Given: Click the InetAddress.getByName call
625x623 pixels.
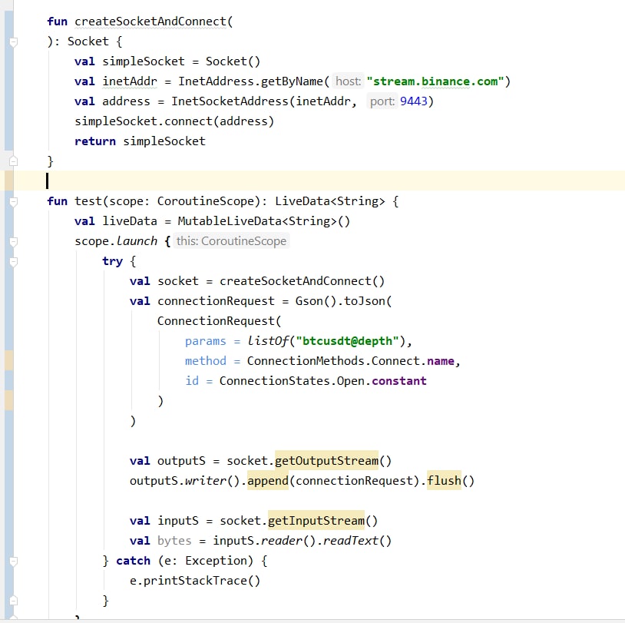Looking at the screenshot, I should pyautogui.click(x=250, y=81).
